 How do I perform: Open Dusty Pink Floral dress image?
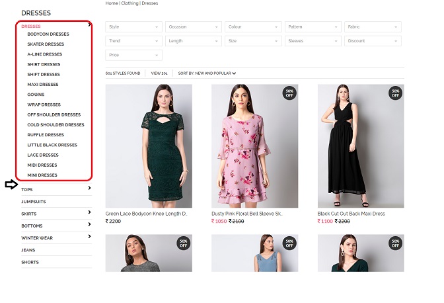tap(254, 146)
